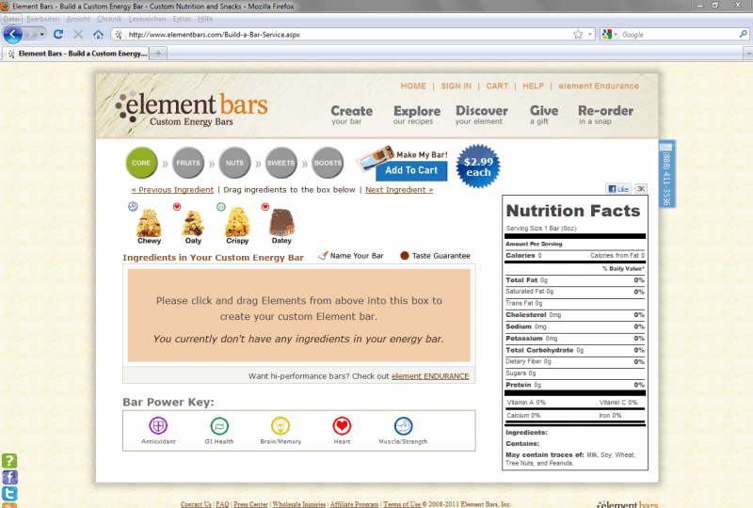Click the Facebook Like button
This screenshot has height=508, width=753.
[x=618, y=189]
